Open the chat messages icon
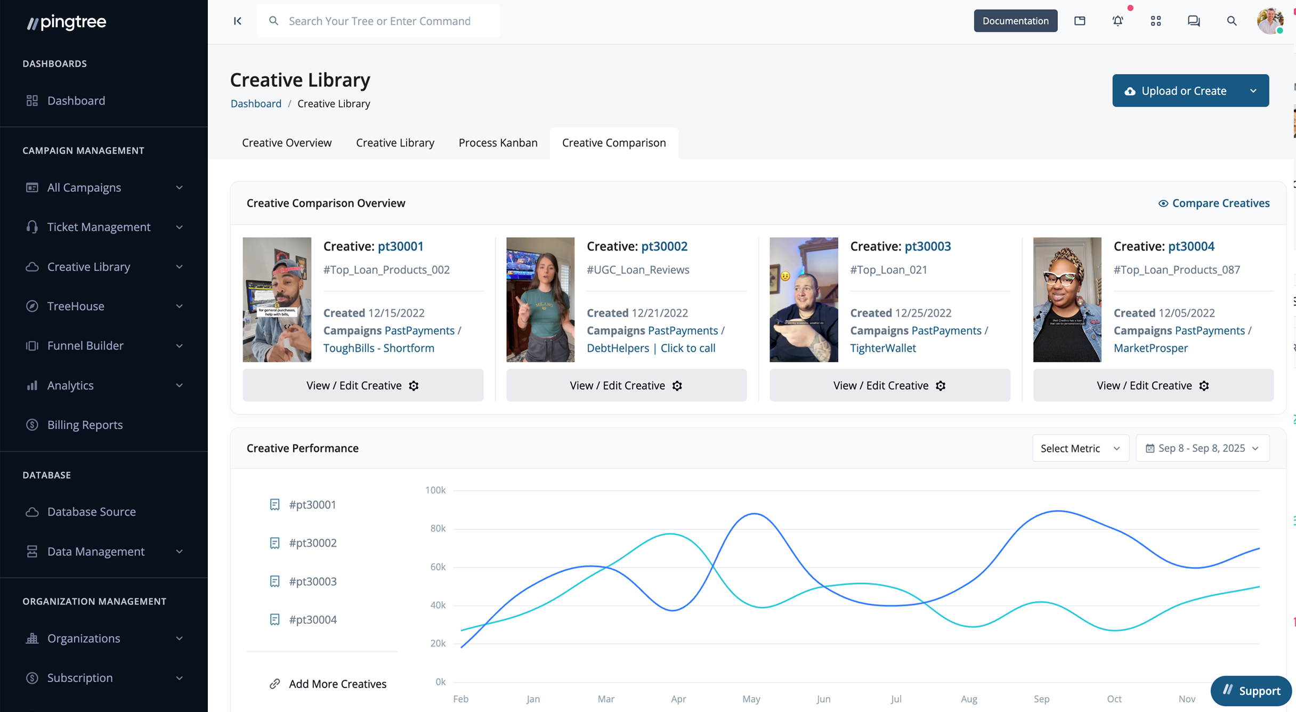The width and height of the screenshot is (1296, 712). [1193, 21]
